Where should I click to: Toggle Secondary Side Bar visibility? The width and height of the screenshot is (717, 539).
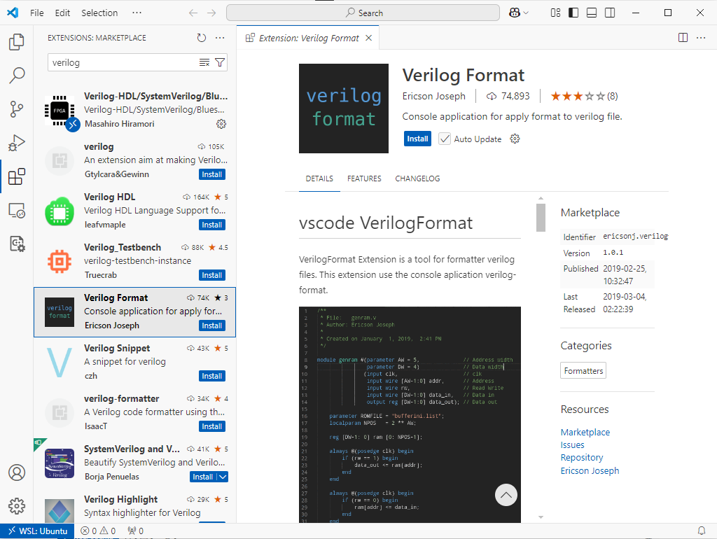[x=610, y=13]
